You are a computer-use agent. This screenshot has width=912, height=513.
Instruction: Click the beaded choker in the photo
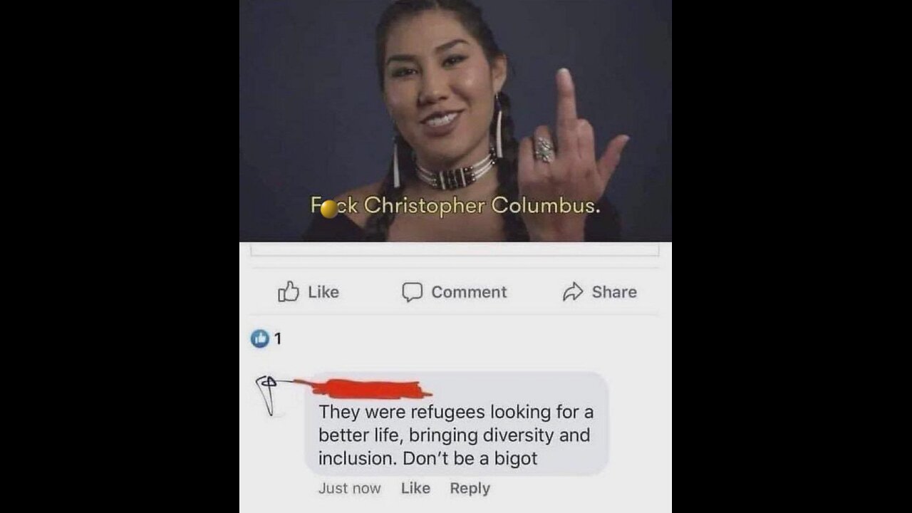pos(455,172)
